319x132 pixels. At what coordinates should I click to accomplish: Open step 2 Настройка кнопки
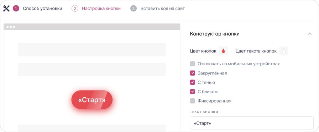click(x=96, y=9)
